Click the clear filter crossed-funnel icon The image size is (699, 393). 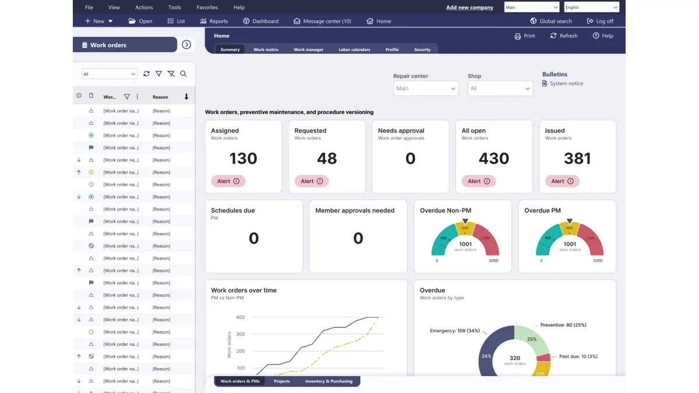(x=171, y=74)
